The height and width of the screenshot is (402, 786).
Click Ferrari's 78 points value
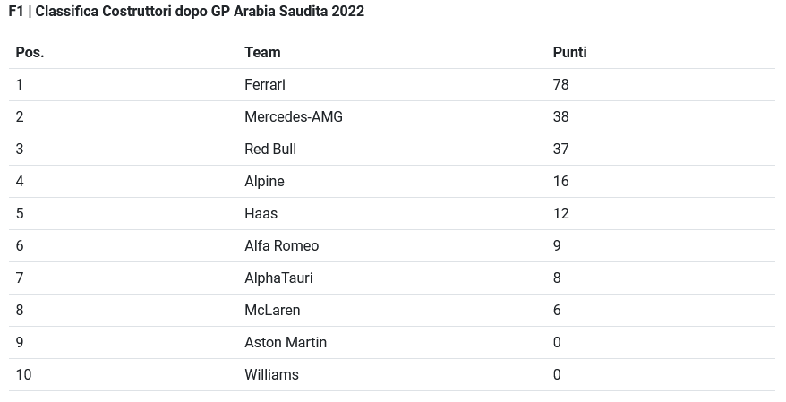[x=561, y=84]
